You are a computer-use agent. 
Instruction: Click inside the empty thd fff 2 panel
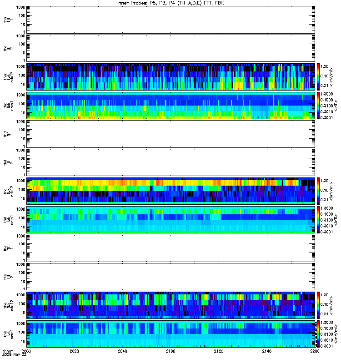click(171, 162)
